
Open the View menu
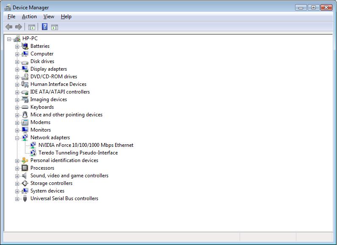coord(49,17)
